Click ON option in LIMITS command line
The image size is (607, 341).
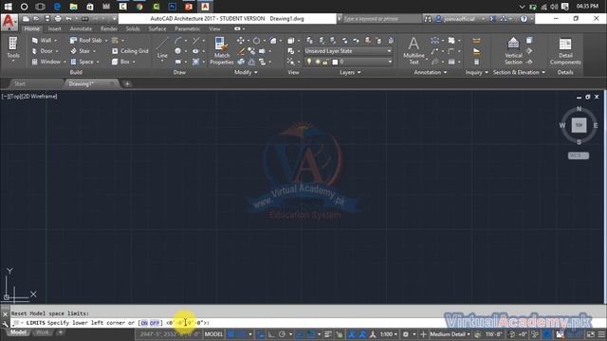[144, 323]
